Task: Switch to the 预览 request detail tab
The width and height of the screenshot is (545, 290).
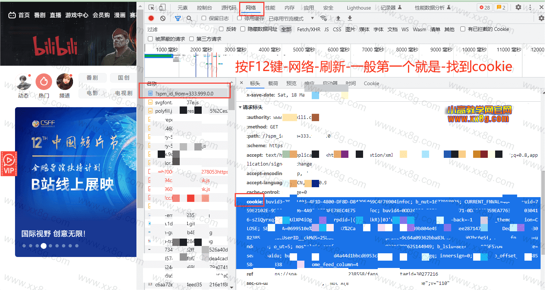Action: (x=291, y=83)
